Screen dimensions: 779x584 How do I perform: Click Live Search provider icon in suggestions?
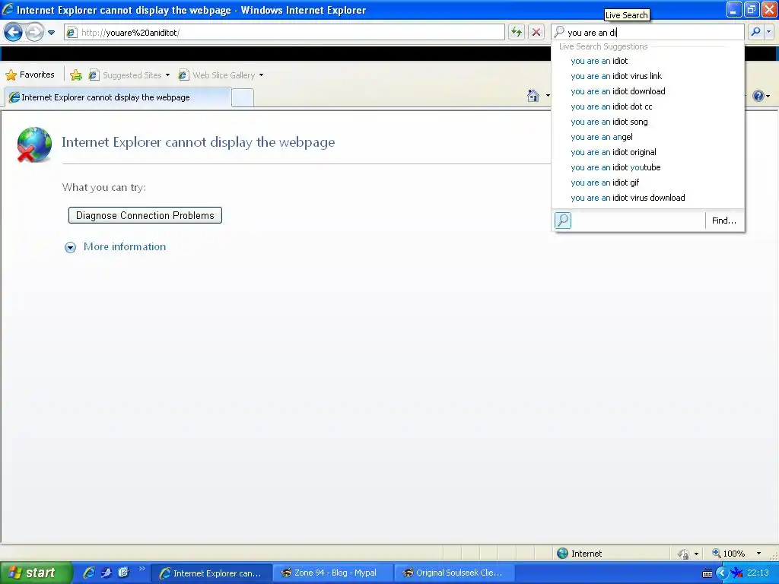point(563,220)
